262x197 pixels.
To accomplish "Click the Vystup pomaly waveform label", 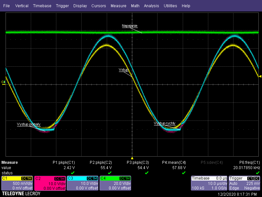I will coord(29,124).
